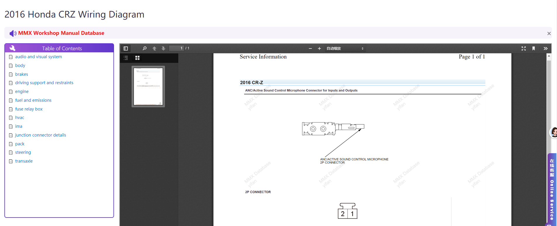Show document outline view
Image resolution: width=557 pixels, height=226 pixels.
(x=126, y=58)
